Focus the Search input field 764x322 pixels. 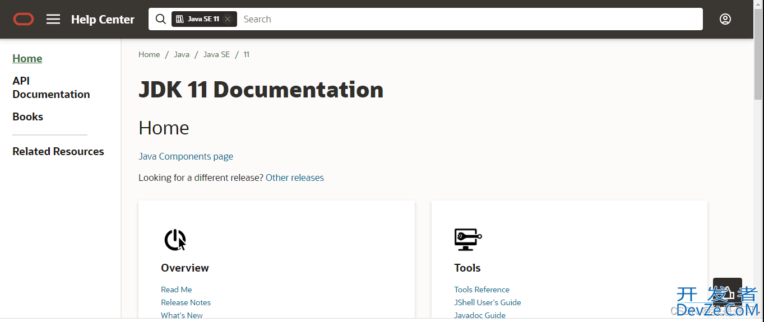[470, 19]
